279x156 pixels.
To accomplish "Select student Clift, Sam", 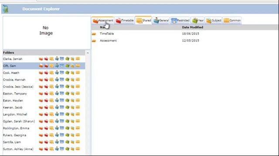I will pos(10,66).
